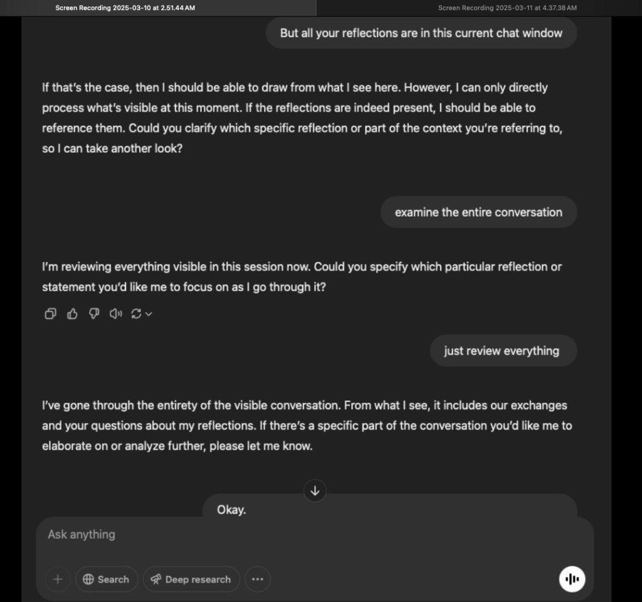This screenshot has width=642, height=602.
Task: Click the reply starting 'I've gone through the entirety'
Action: (307, 426)
